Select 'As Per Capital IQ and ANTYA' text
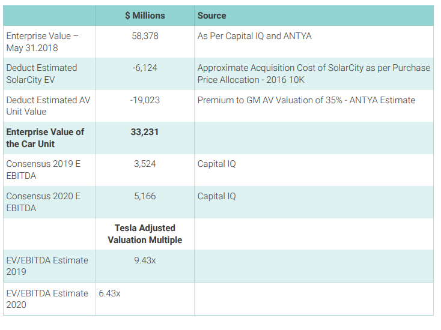The image size is (441, 330). click(x=254, y=36)
